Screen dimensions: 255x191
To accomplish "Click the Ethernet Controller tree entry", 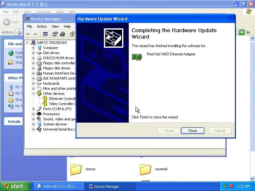I will click(62, 99).
